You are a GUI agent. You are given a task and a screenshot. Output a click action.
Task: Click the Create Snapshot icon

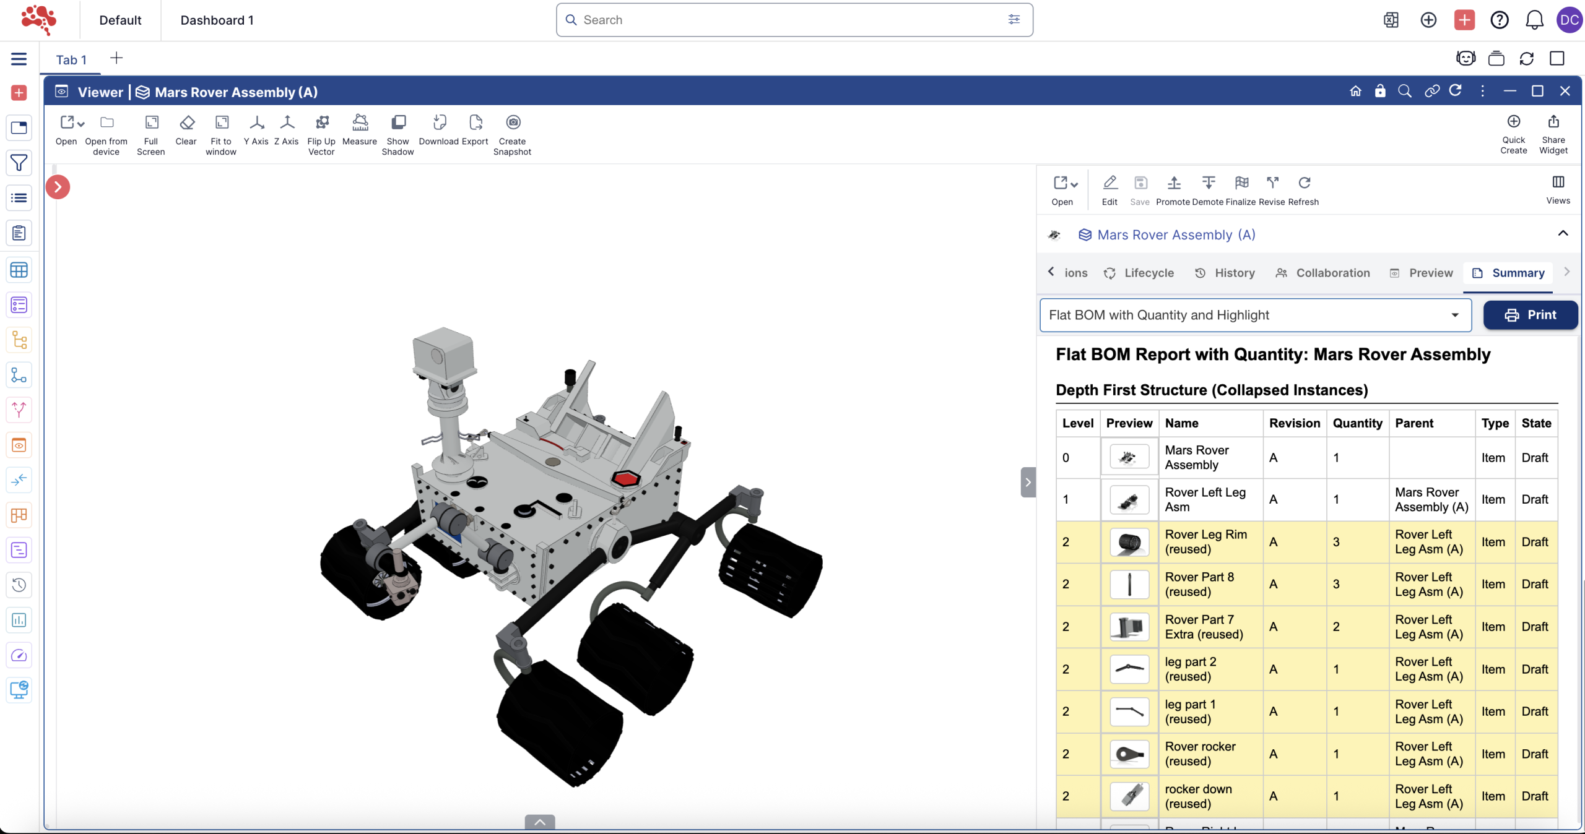[513, 123]
